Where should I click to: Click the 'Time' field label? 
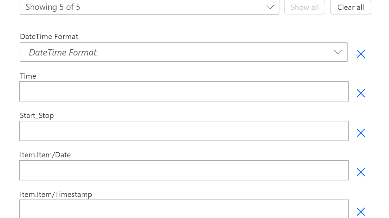[28, 76]
